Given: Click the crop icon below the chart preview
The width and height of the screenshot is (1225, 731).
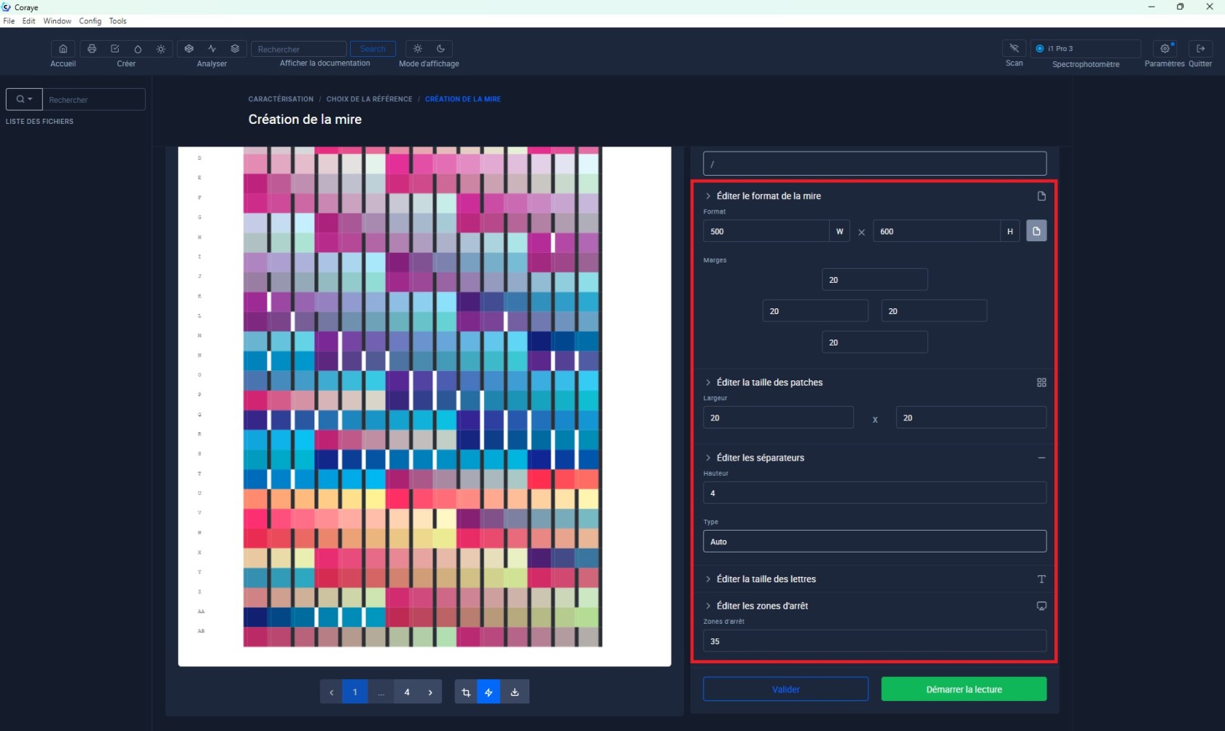Looking at the screenshot, I should [x=466, y=692].
